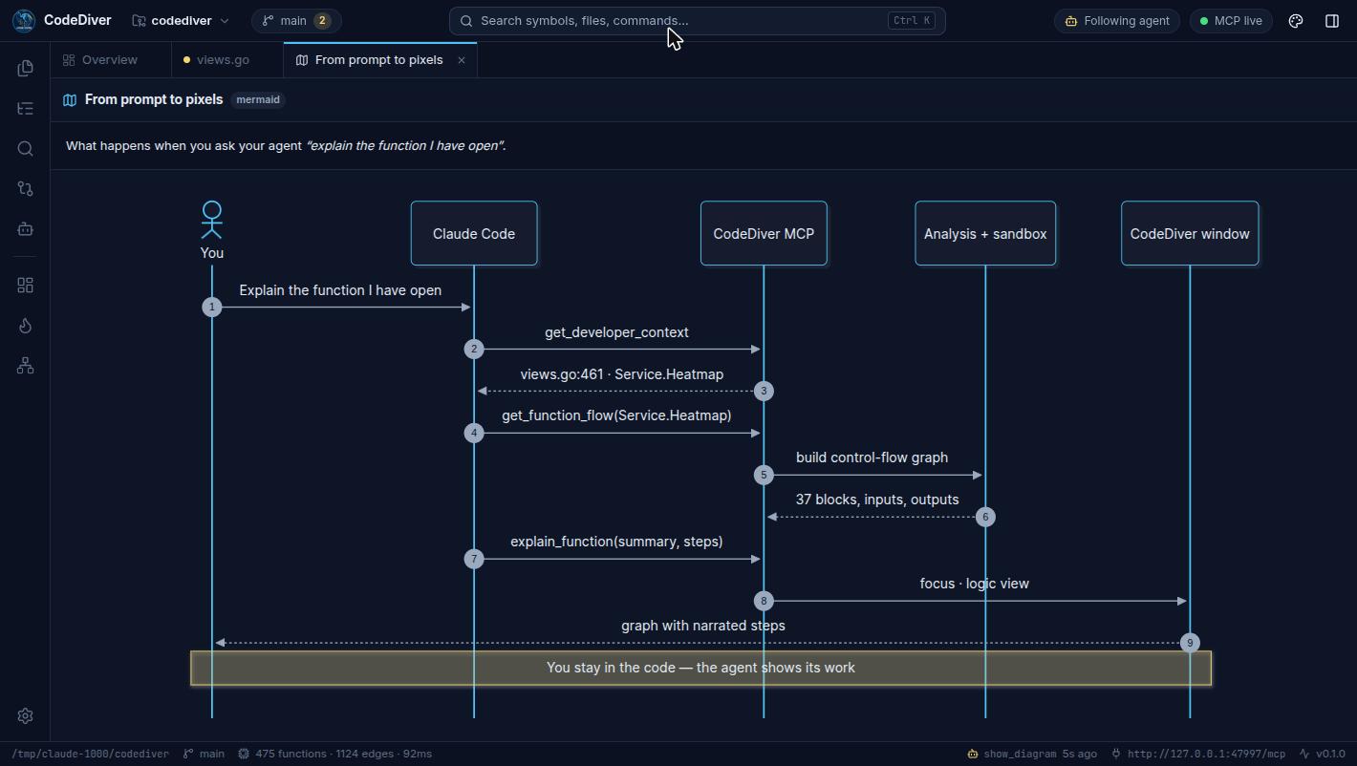Click the main branch in status bar
The width and height of the screenshot is (1357, 766).
pyautogui.click(x=204, y=754)
